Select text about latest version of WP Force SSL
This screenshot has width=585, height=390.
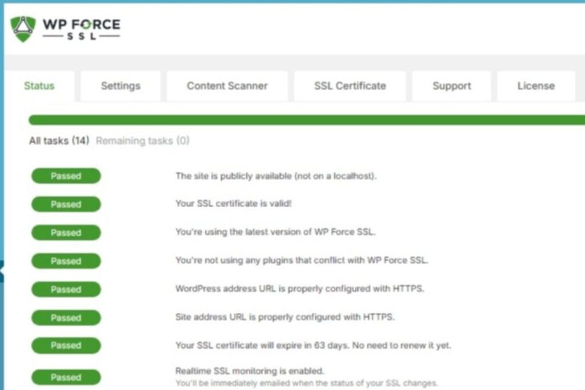(275, 232)
